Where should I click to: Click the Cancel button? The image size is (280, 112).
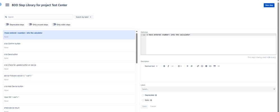153,106
